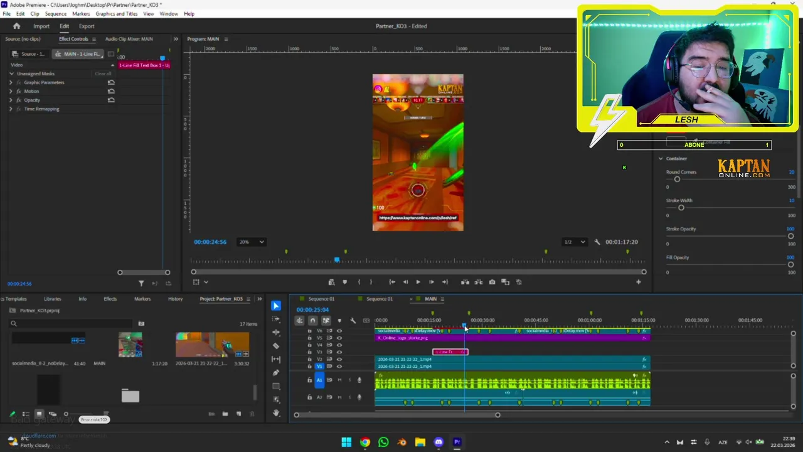This screenshot has width=803, height=452.
Task: Expand Time Remapping properties
Action: (x=11, y=109)
